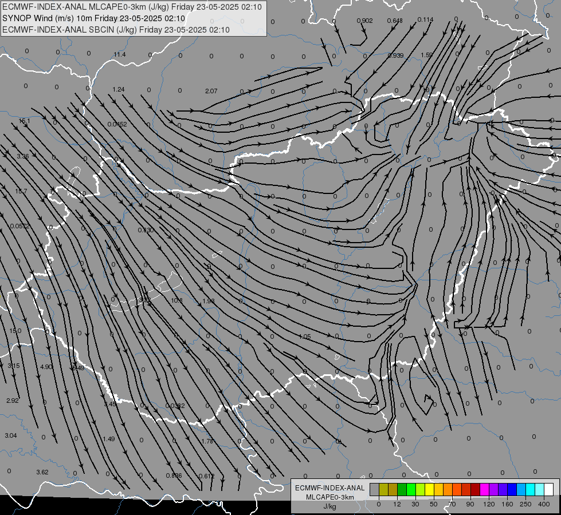Click the legend tick label '250'

click(525, 504)
